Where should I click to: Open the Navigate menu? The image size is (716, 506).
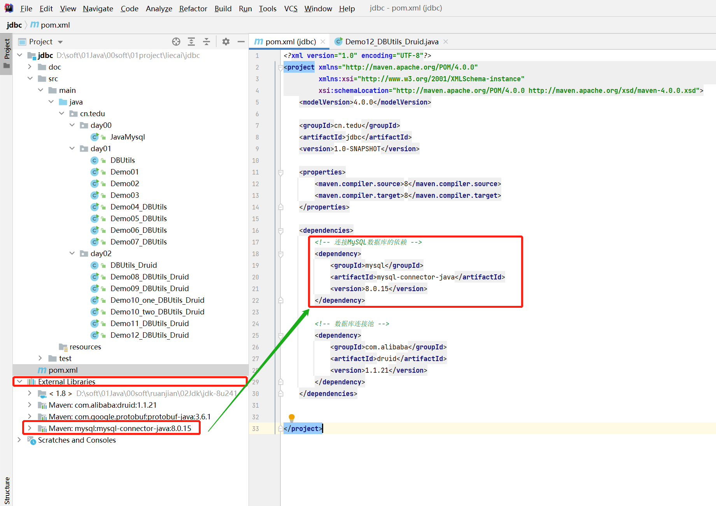(x=98, y=9)
